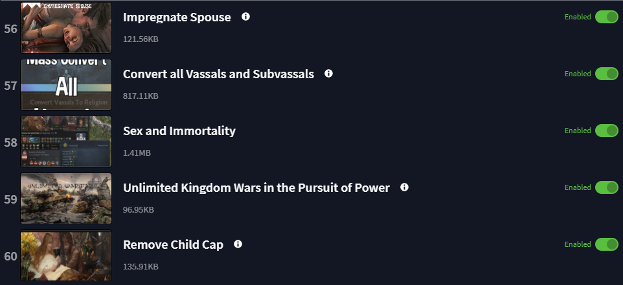Show info for Unlimited Kingdom Wars mod

[x=405, y=187]
